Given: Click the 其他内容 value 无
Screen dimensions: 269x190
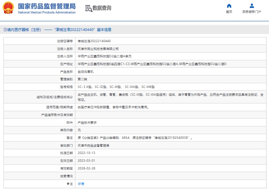Looking at the screenshot, I should tap(79, 130).
